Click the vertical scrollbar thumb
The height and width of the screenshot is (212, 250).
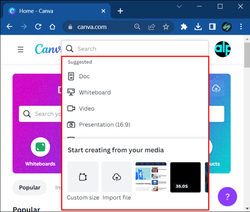point(247,55)
